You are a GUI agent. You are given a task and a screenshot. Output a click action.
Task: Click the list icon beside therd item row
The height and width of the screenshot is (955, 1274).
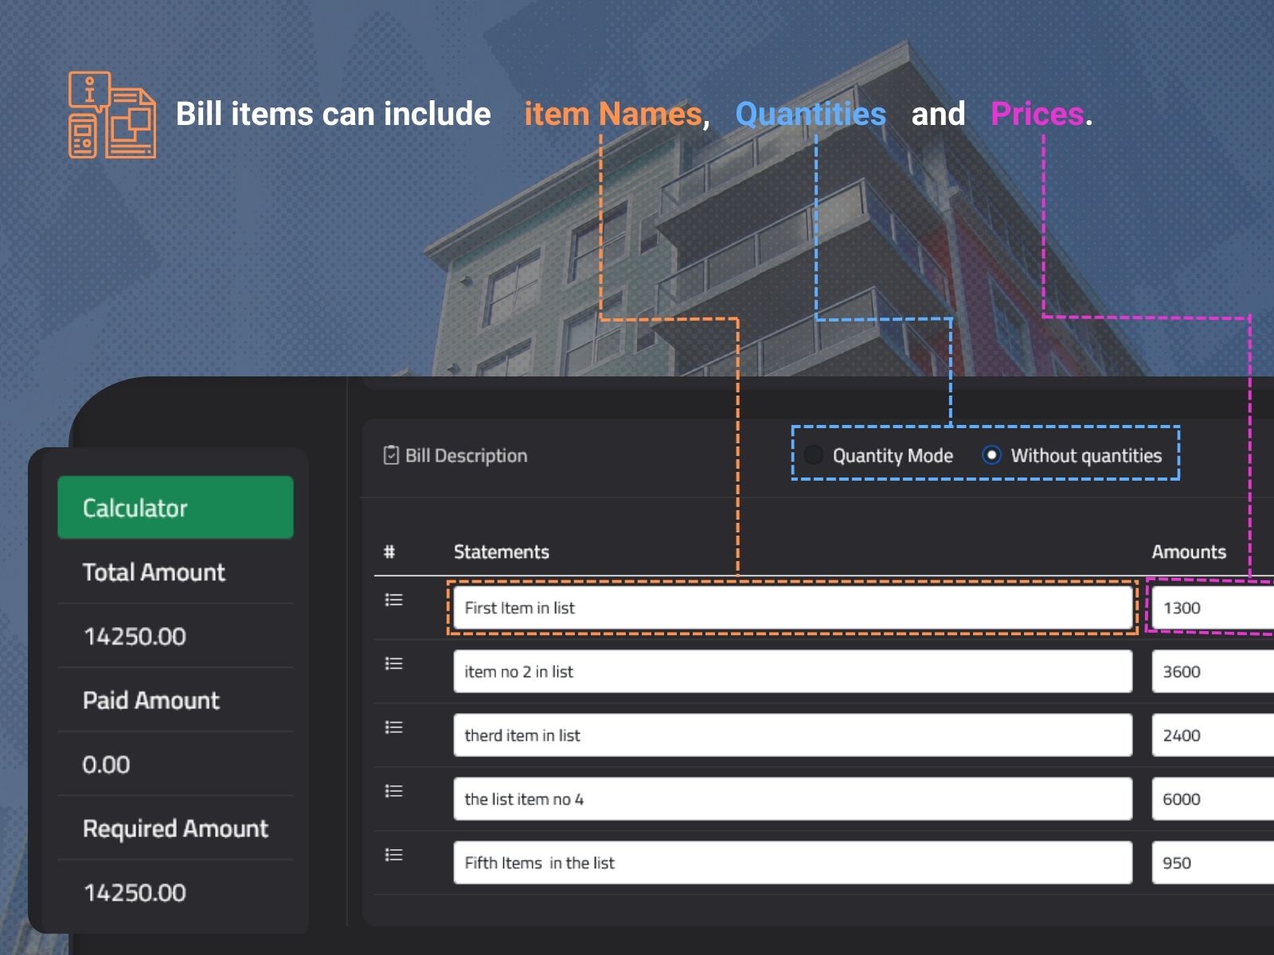[393, 727]
